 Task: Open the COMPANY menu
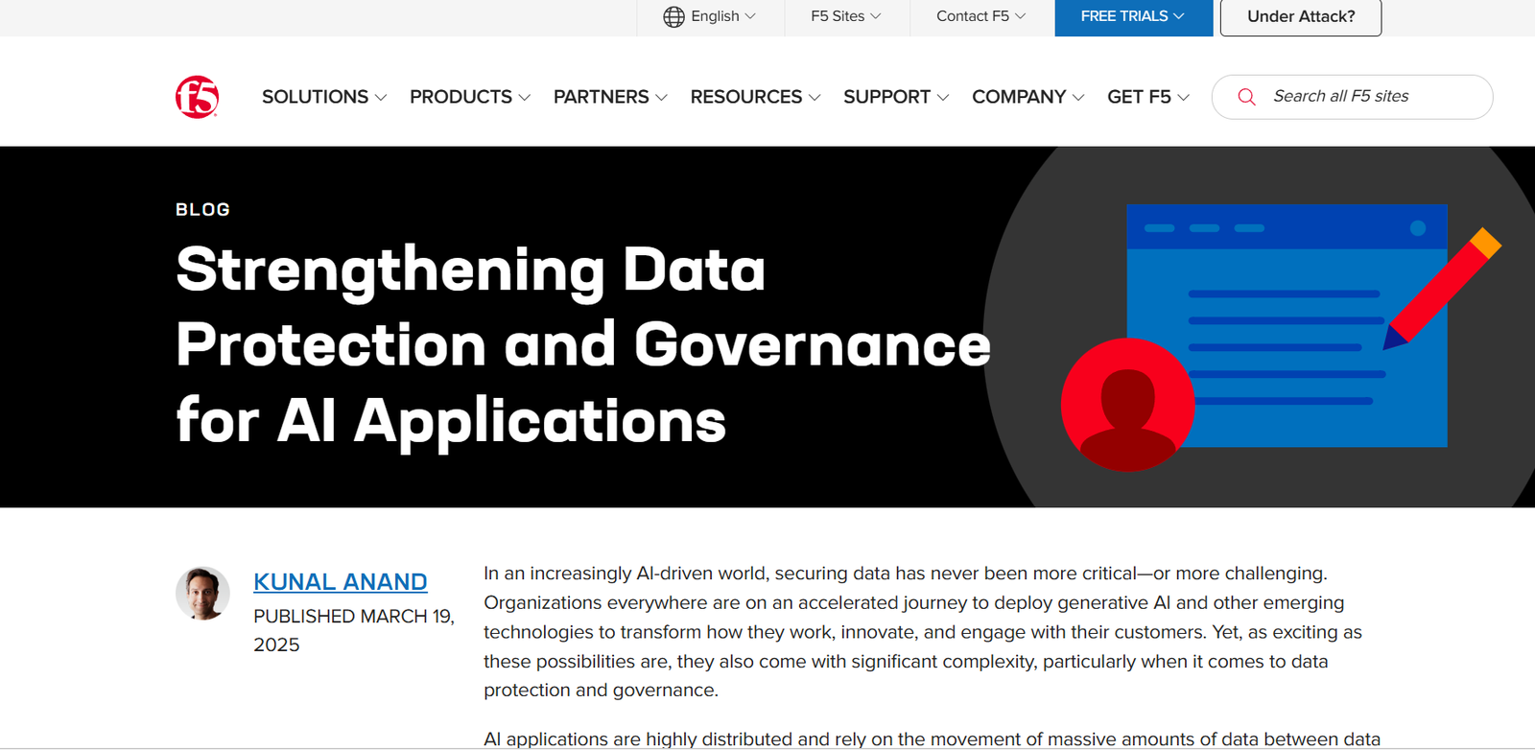(x=1027, y=97)
